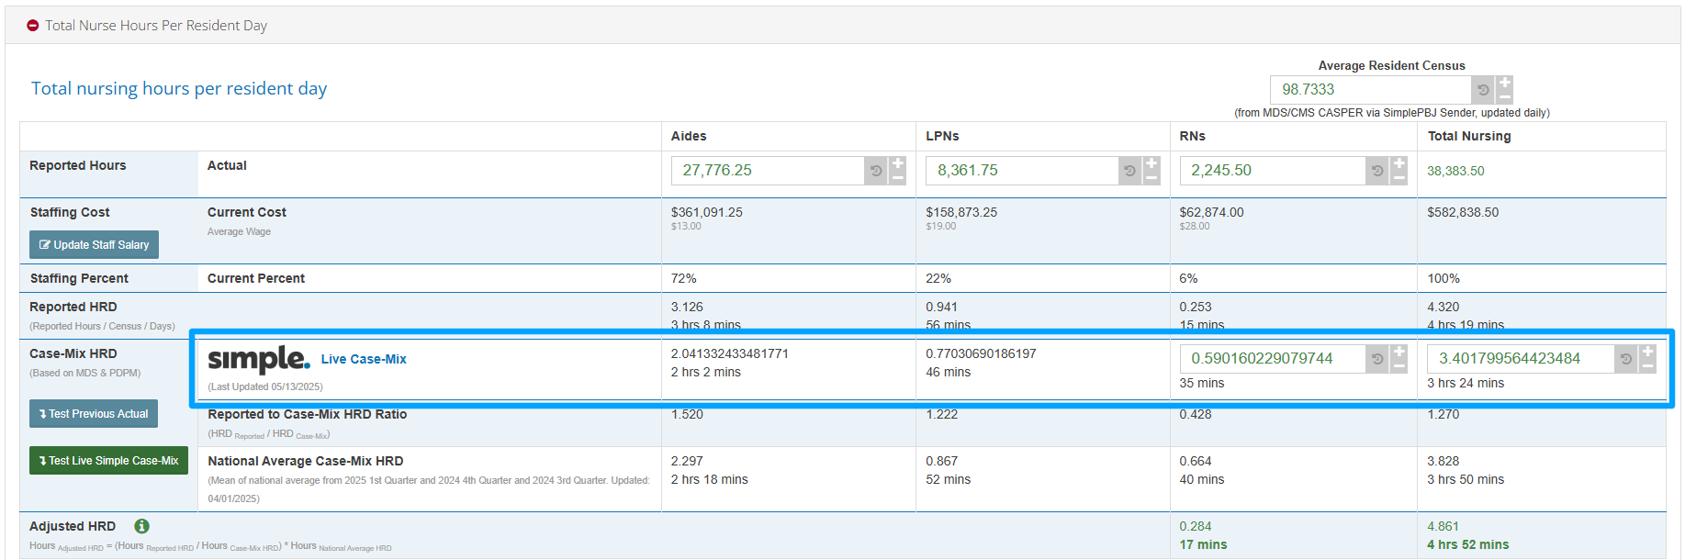Click the Adjusted HRD info icon
Screen dimensions: 1685x560
point(141,526)
